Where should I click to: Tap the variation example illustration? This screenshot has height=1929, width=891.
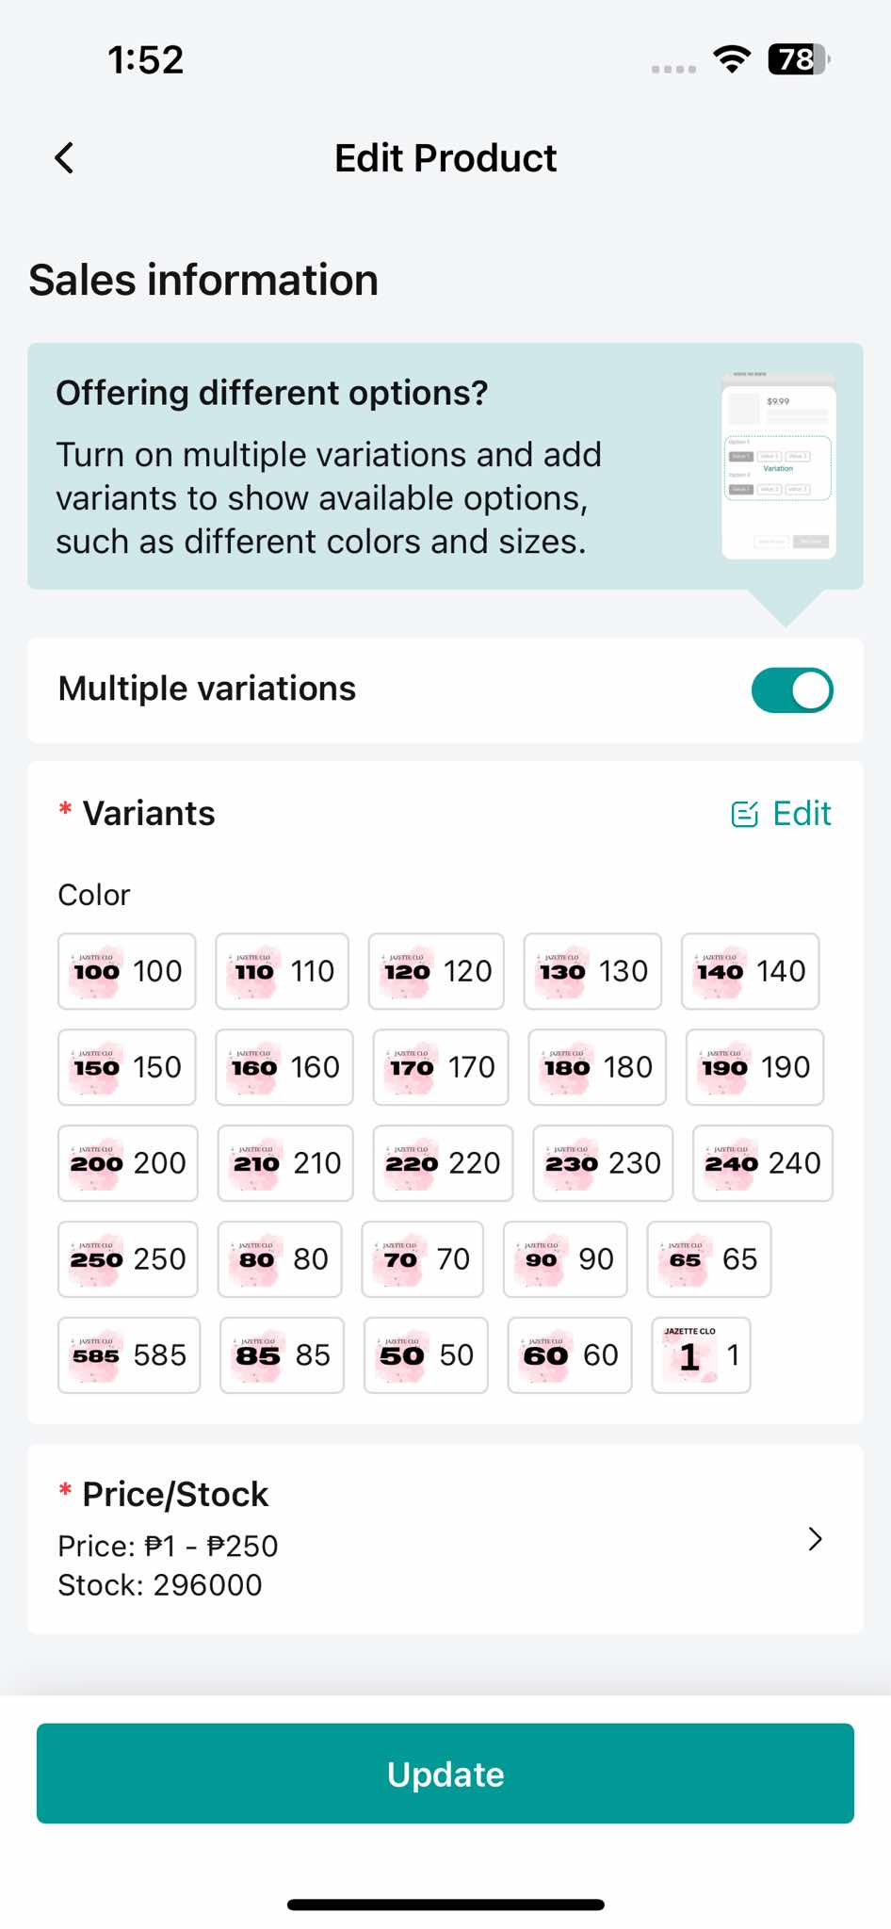click(x=778, y=465)
